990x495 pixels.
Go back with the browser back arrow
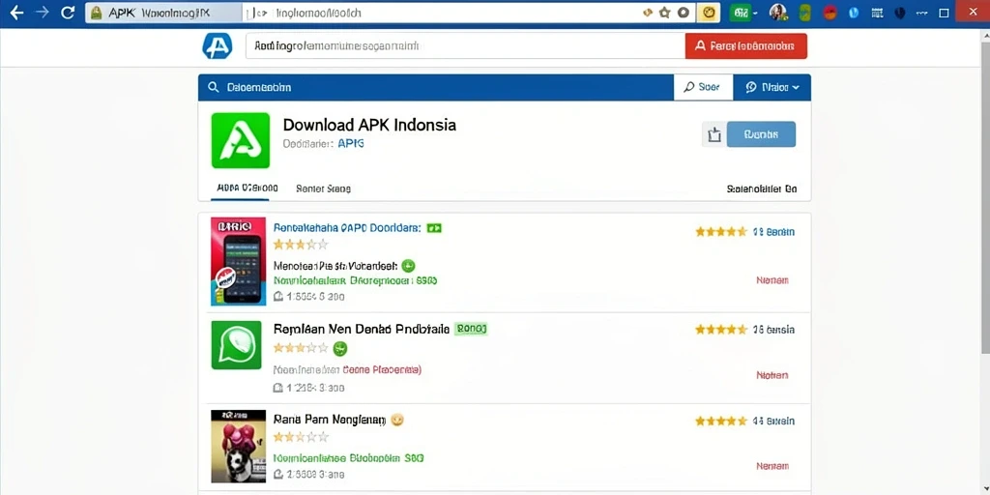pos(16,13)
